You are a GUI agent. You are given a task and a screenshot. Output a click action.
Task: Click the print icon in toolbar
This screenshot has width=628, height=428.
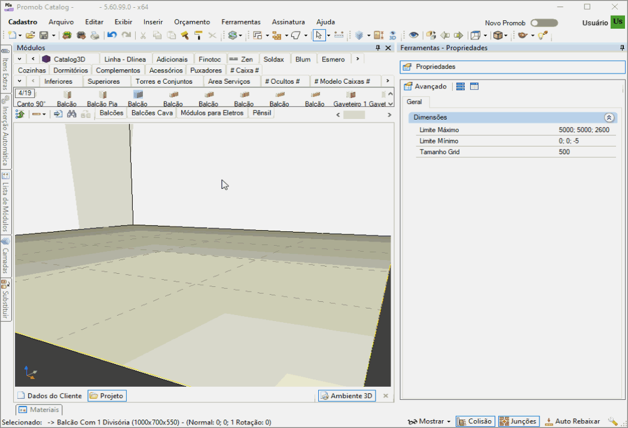coord(94,35)
